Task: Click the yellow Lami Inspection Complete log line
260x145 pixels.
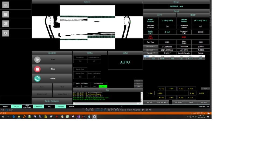Action: tap(87, 94)
